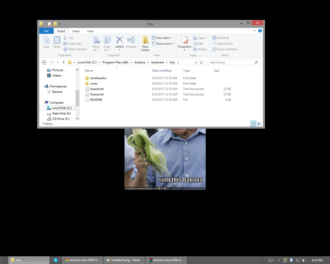Click the Properties icon in the title bar
330x264 pixels.
pyautogui.click(x=49, y=24)
